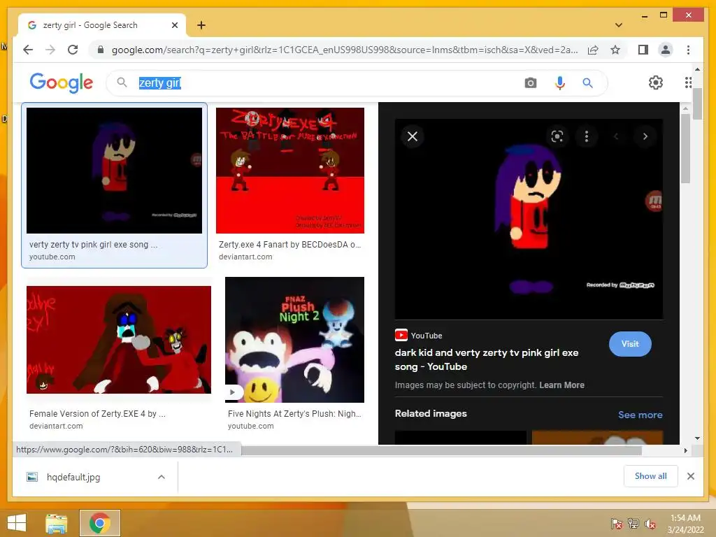Bookmark this page with the star
Viewport: 716px width, 537px height.
pyautogui.click(x=615, y=50)
